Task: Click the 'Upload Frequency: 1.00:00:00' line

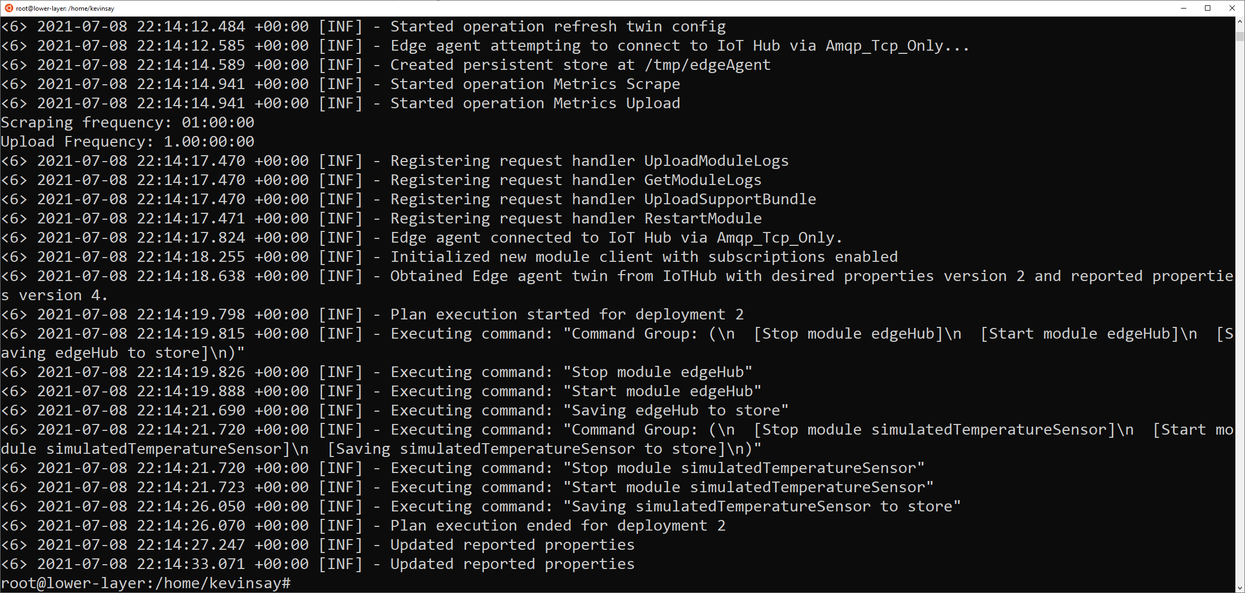Action: click(x=127, y=141)
